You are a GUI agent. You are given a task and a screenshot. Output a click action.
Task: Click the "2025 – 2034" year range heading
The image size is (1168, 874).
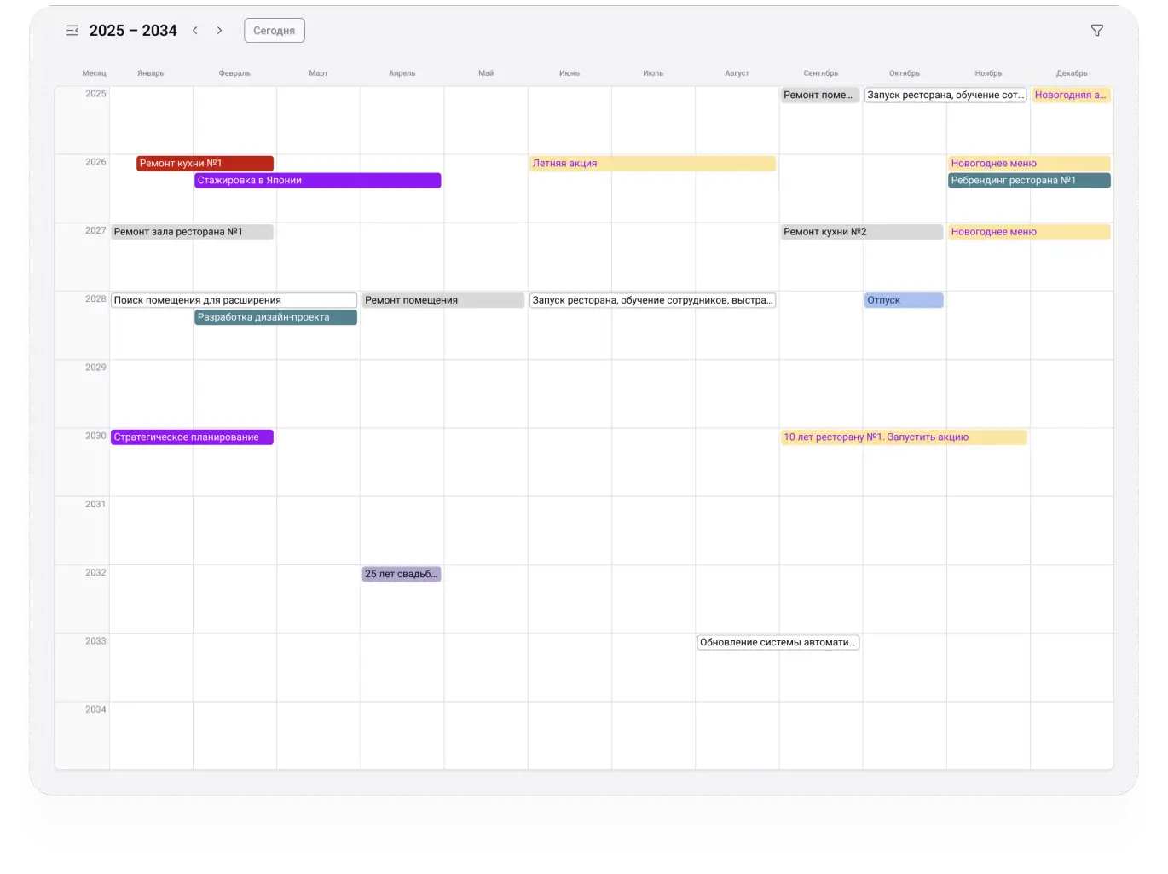pyautogui.click(x=134, y=30)
